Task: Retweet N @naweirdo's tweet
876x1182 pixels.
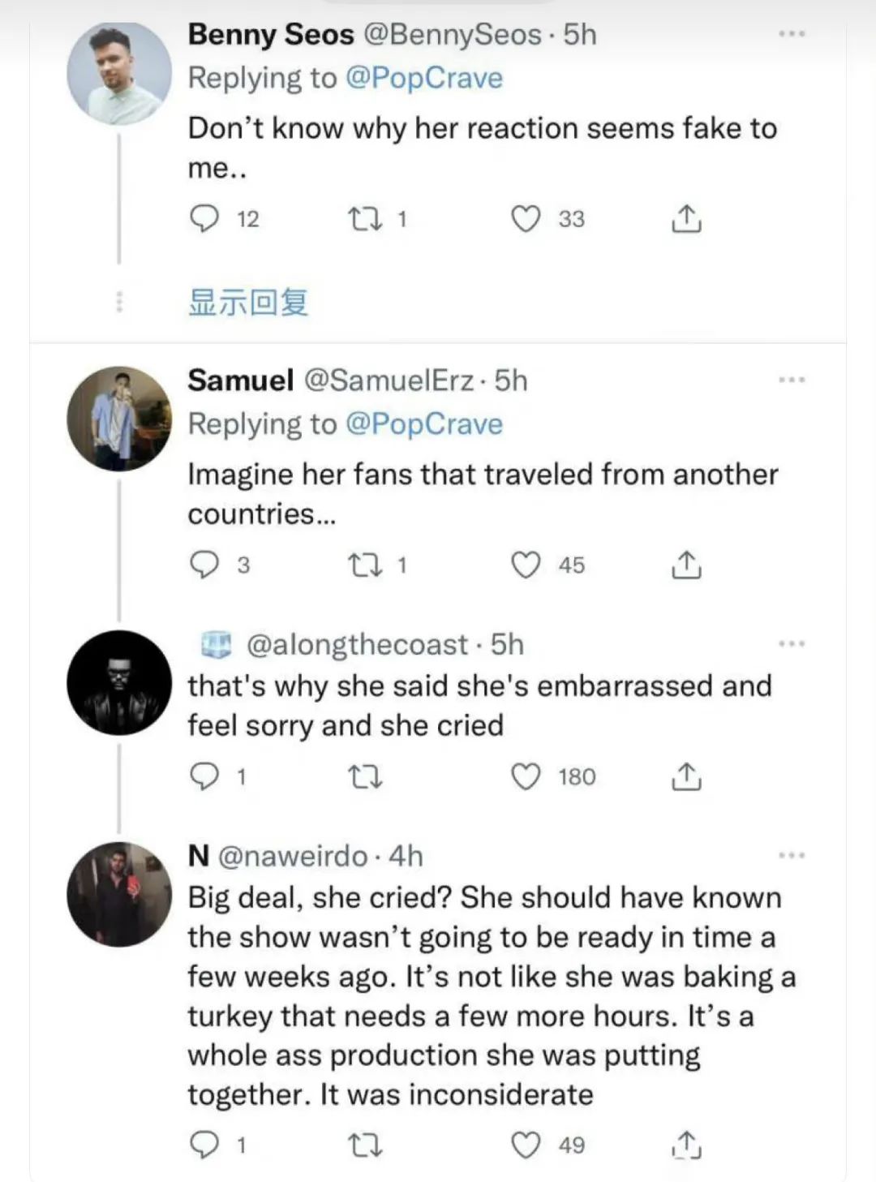Action: point(364,1145)
